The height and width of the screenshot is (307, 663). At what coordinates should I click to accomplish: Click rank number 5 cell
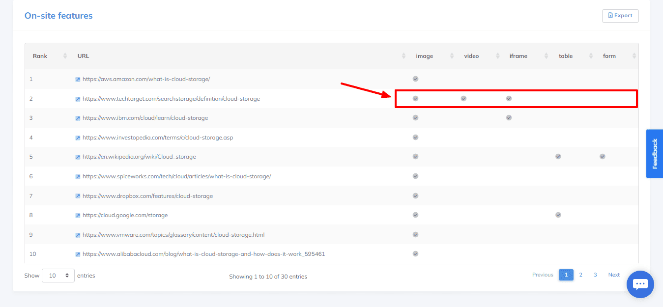31,157
